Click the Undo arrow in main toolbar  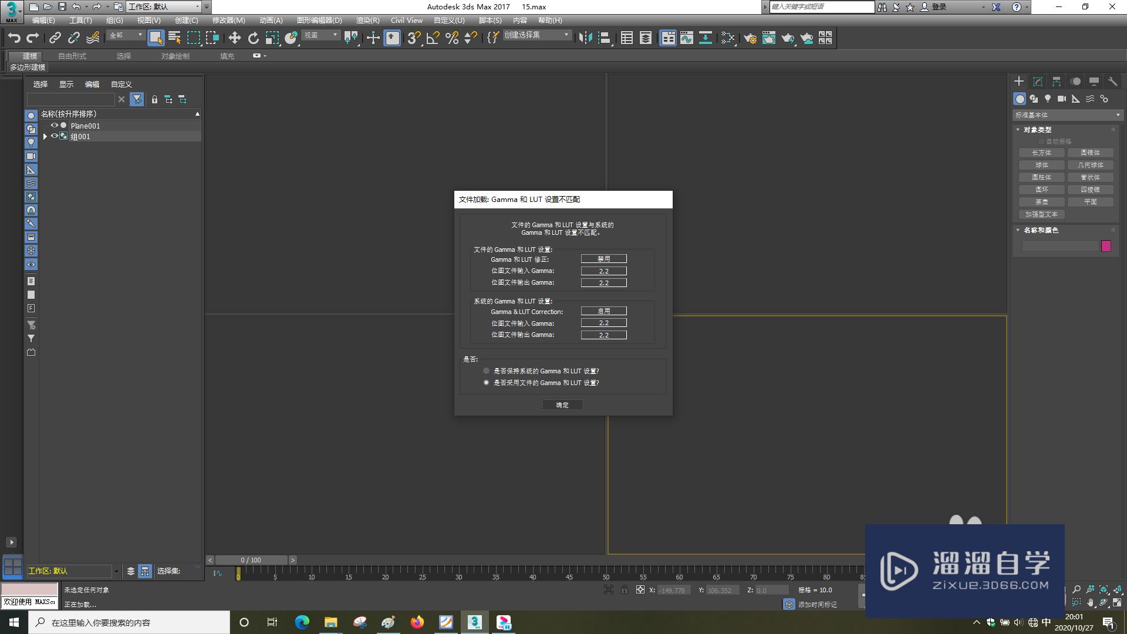pyautogui.click(x=14, y=38)
